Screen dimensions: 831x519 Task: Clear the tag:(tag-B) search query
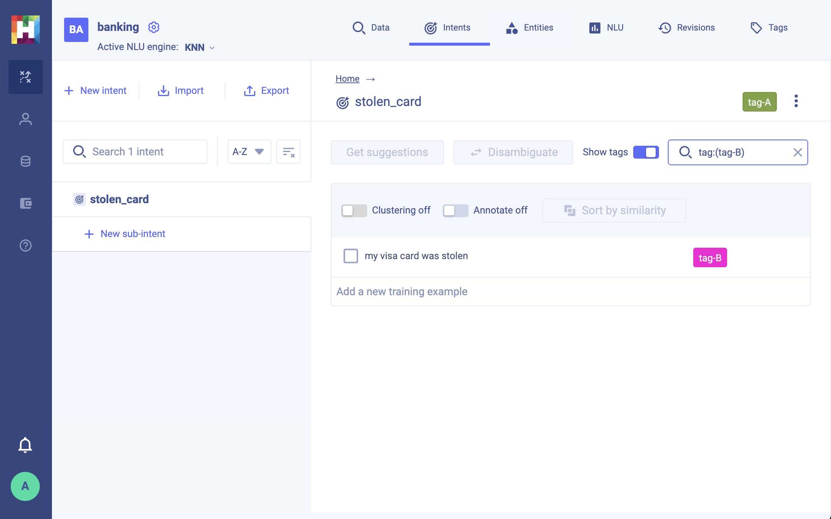coord(797,152)
